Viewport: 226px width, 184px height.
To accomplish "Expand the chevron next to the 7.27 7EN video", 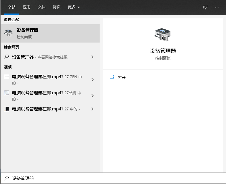I will pyautogui.click(x=92, y=80).
